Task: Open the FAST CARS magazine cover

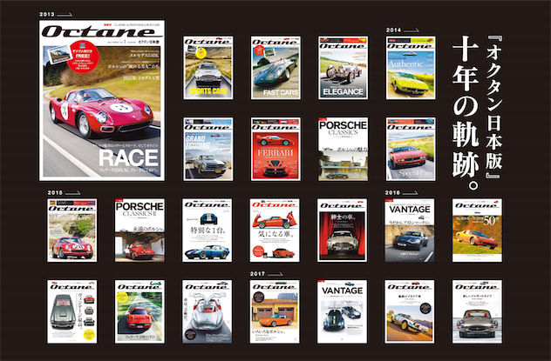Action: [275, 68]
